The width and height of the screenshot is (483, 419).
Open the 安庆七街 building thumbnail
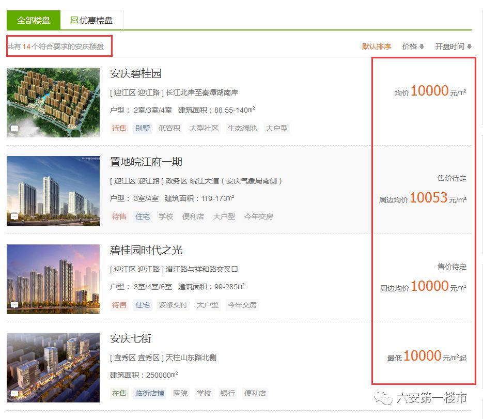pos(53,367)
